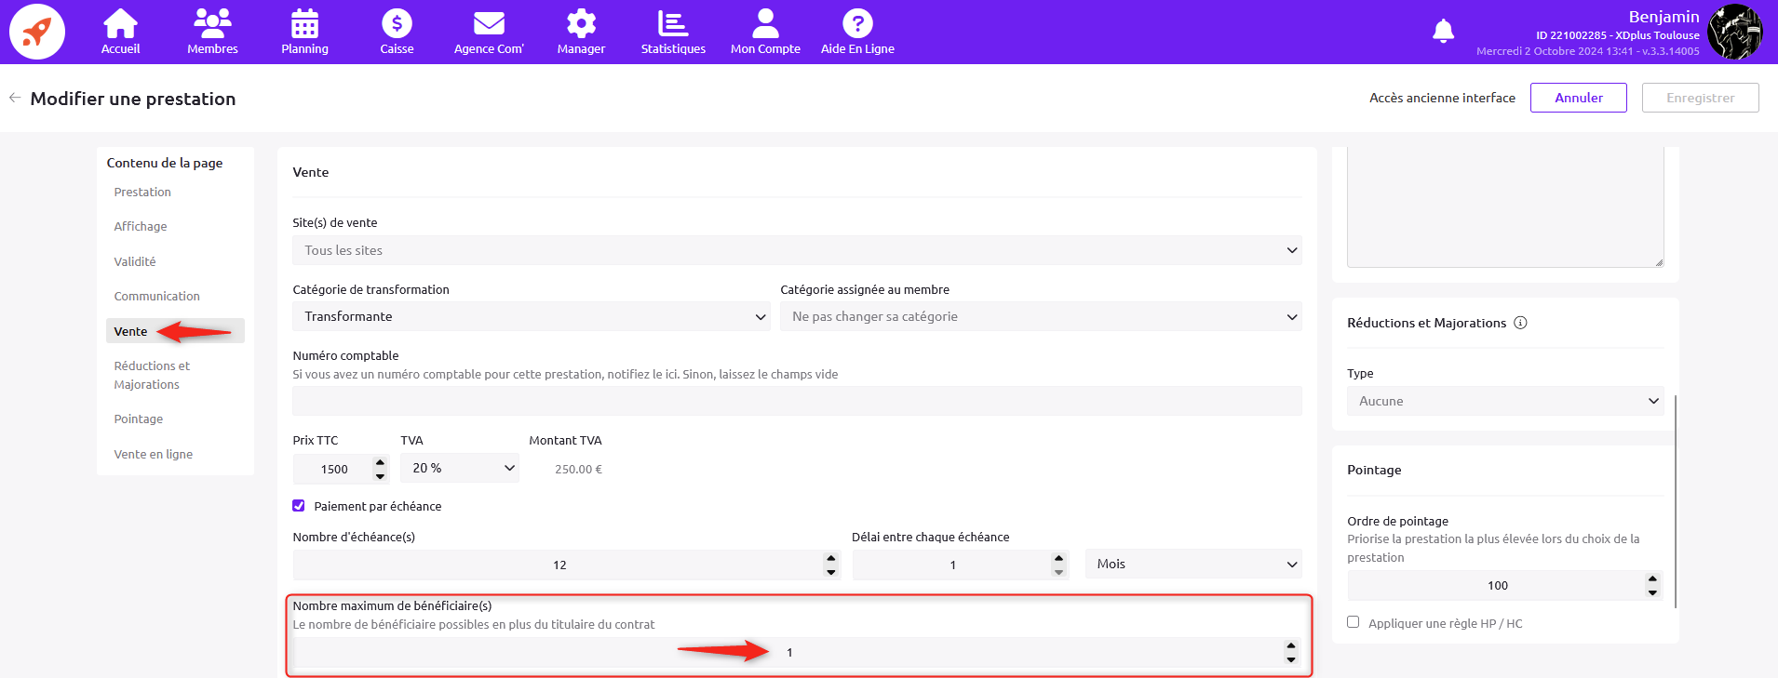Click the info icon beside Réductions et Majorations

click(1520, 323)
